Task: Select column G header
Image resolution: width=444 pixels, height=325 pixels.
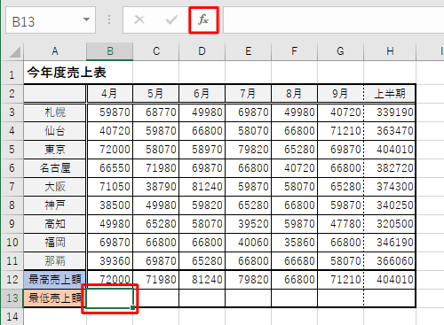Action: pos(340,51)
